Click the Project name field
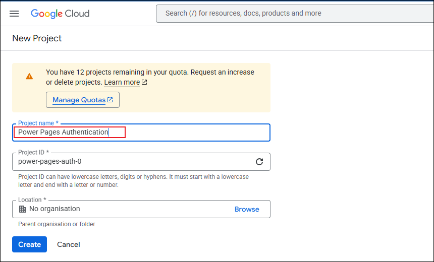This screenshot has width=434, height=262. point(141,133)
